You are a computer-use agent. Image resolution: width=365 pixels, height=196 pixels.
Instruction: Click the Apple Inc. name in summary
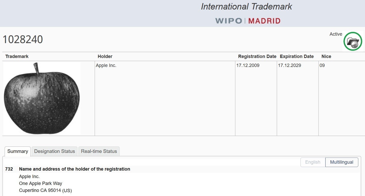click(29, 177)
